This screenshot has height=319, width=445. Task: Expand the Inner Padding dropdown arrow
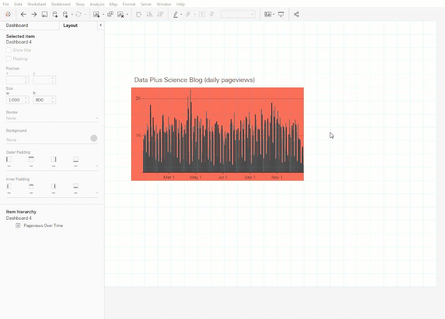(97, 193)
